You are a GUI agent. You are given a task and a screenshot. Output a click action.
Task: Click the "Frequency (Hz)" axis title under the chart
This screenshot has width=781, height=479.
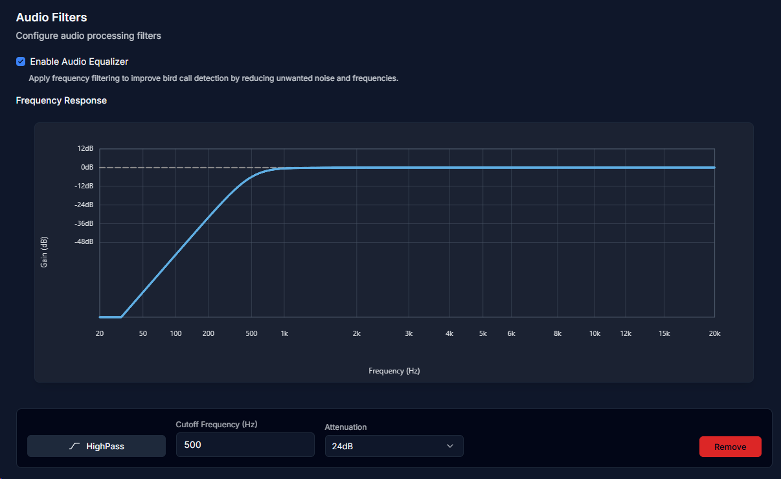point(394,371)
